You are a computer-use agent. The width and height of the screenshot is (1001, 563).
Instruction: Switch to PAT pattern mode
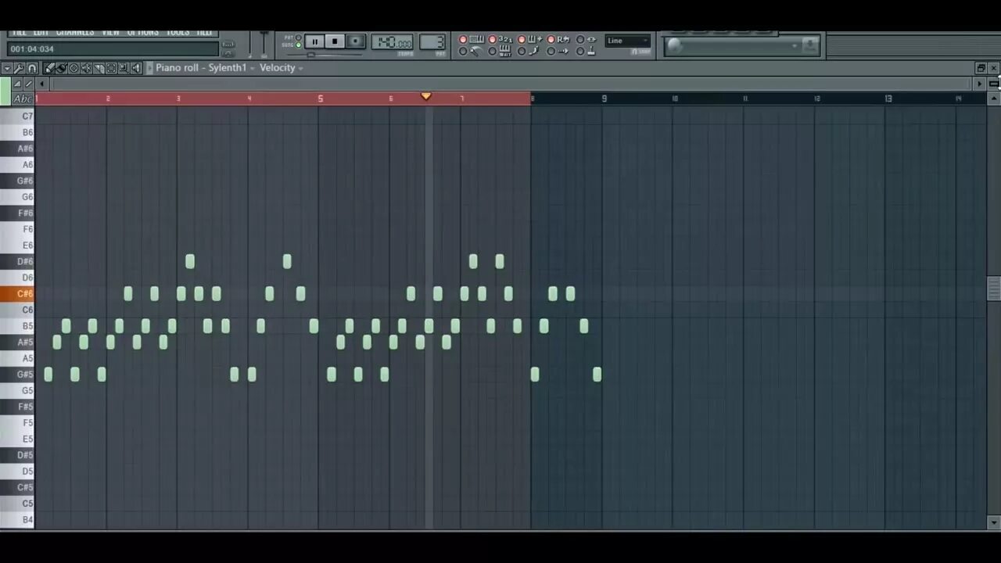point(298,38)
